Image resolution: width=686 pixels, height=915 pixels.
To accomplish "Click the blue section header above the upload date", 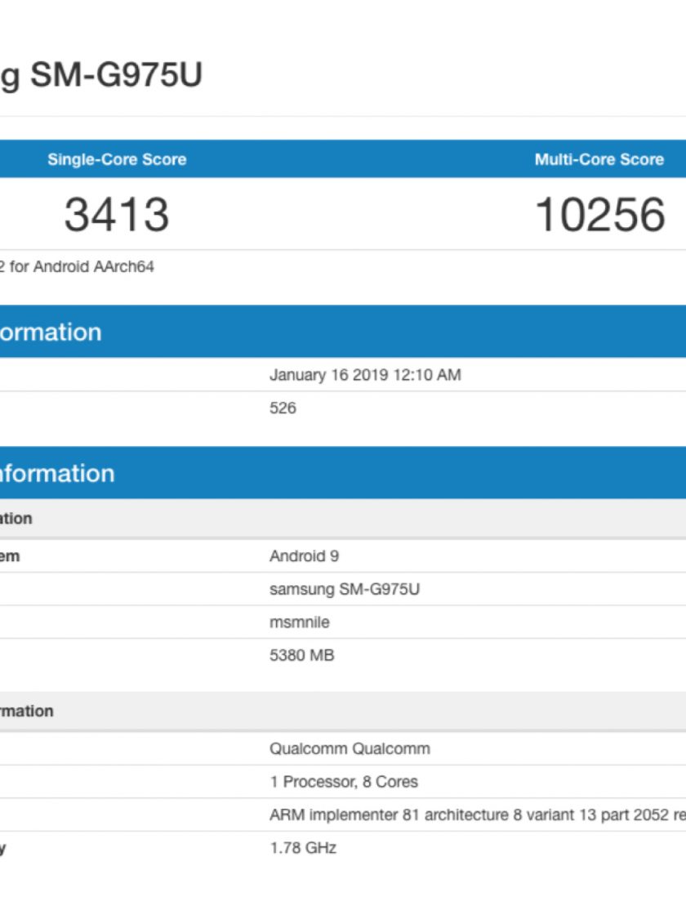I will [x=343, y=332].
